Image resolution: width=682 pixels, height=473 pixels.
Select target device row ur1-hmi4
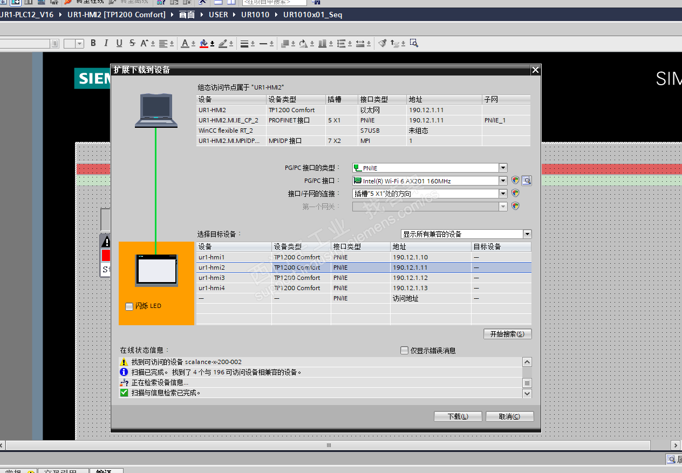click(x=364, y=288)
